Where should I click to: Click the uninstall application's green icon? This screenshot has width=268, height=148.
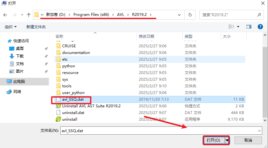[58, 119]
